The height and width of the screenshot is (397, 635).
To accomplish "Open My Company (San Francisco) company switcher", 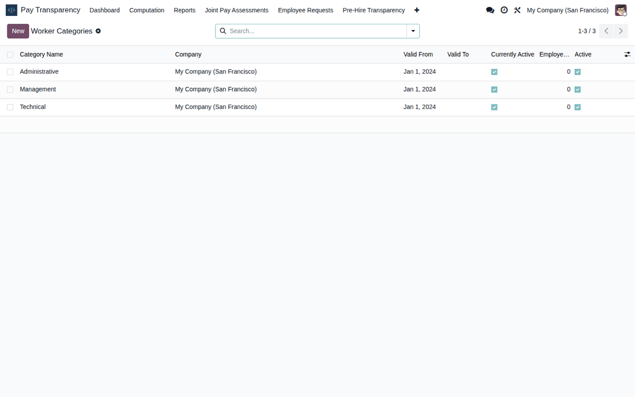I will (568, 10).
